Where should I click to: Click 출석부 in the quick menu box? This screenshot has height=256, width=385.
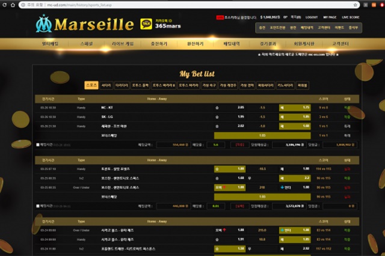tap(353, 28)
